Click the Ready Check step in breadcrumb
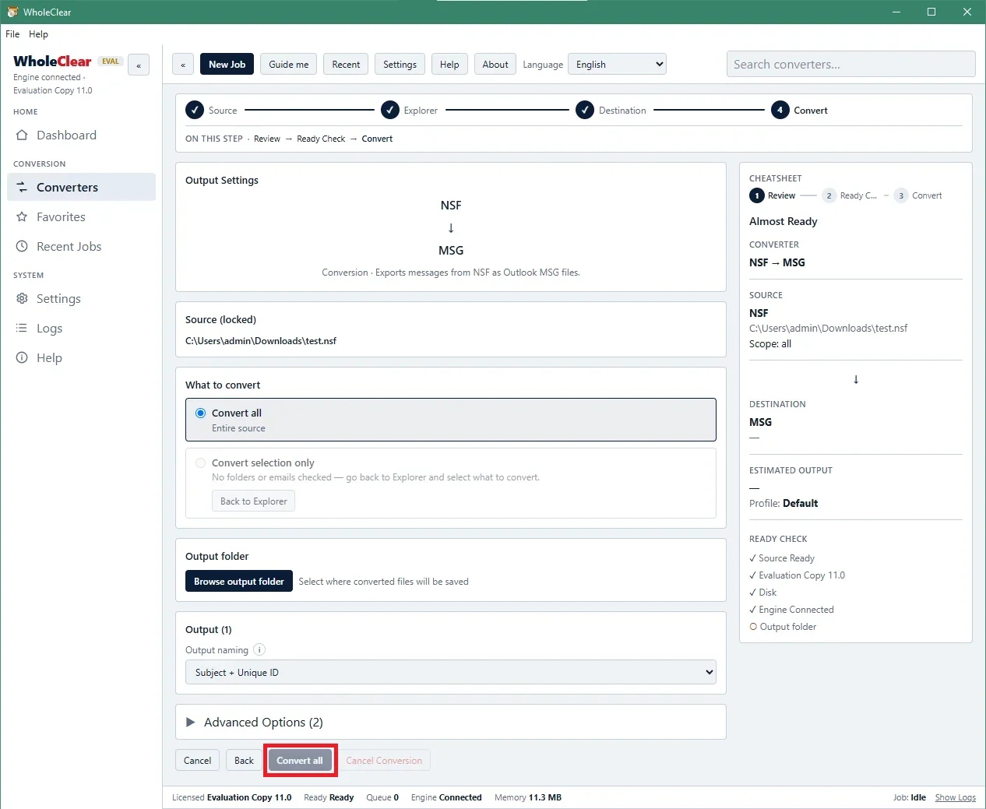The width and height of the screenshot is (986, 809). pyautogui.click(x=321, y=139)
